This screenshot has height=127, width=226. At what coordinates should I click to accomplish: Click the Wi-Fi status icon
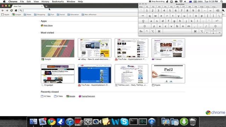pyautogui.click(x=181, y=1)
